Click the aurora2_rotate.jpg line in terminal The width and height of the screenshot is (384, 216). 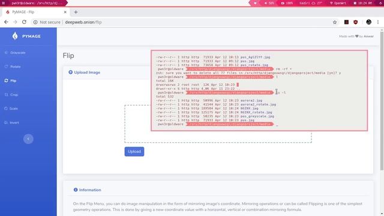click(216, 104)
